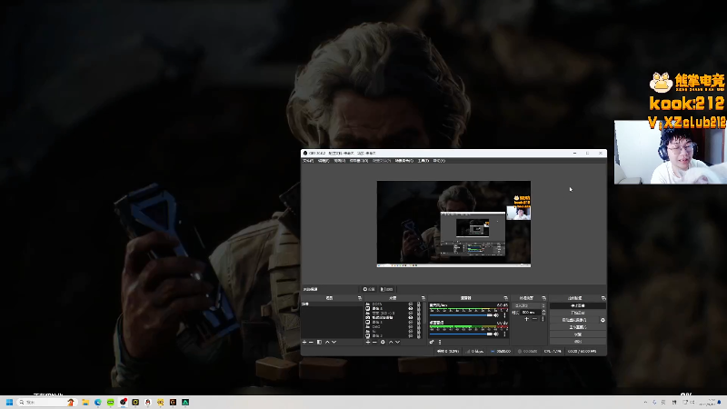Open the transition type dropdown in Scene Transitions

[x=529, y=305]
